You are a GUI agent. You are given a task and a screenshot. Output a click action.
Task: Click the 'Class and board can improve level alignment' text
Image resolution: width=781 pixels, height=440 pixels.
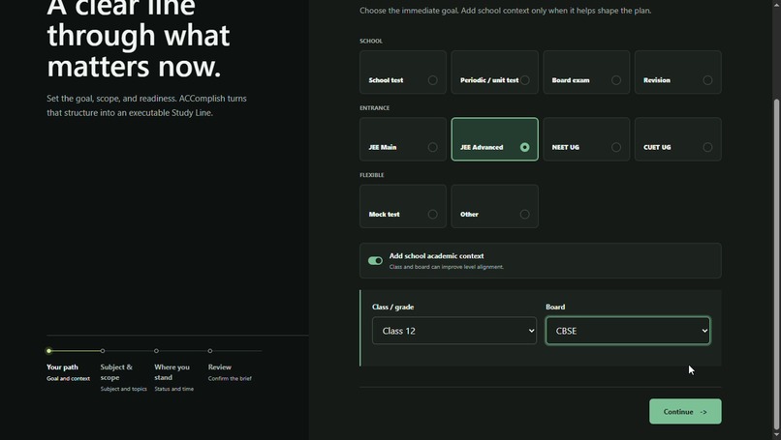447,267
